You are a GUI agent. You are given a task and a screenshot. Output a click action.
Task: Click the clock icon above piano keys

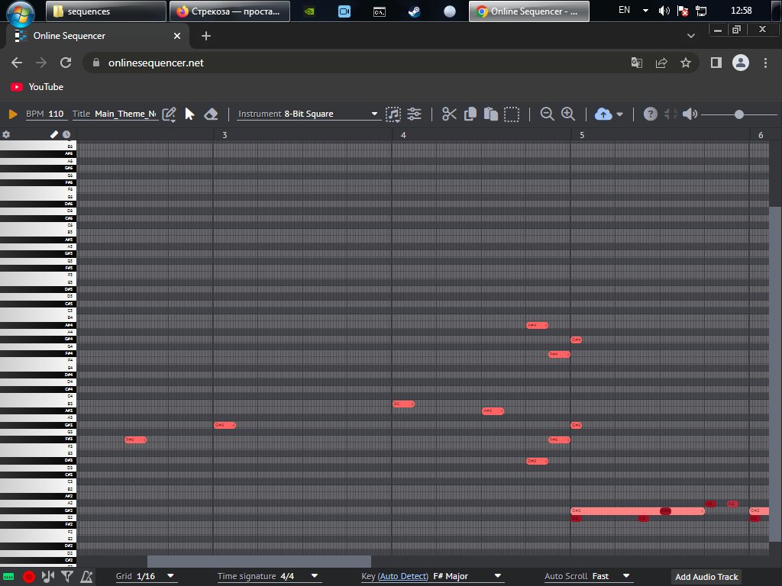coord(66,134)
